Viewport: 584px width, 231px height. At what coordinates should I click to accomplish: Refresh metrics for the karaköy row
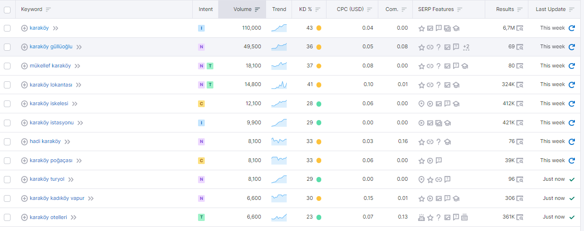[x=572, y=28]
